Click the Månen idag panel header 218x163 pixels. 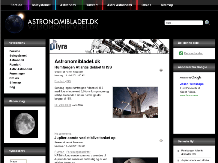pos(25,101)
